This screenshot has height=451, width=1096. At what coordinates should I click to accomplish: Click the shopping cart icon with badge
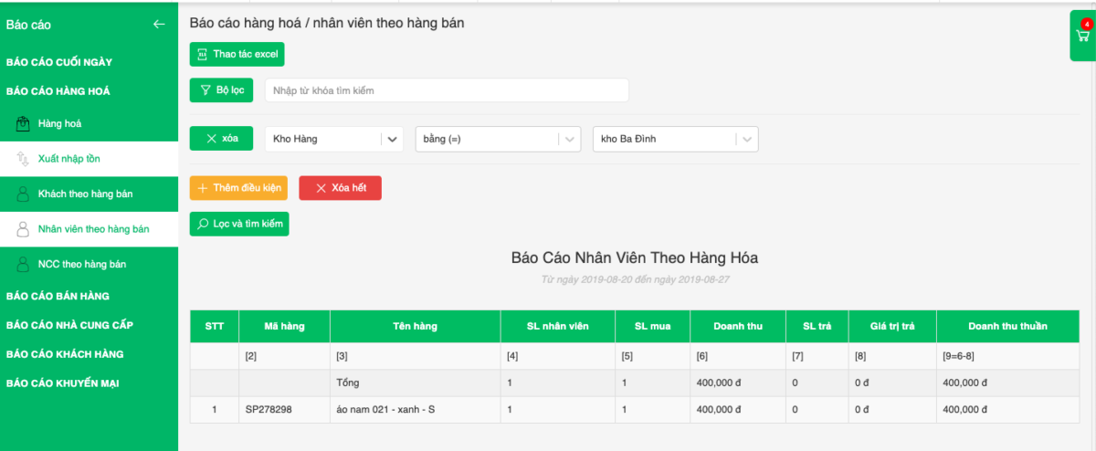coord(1083,36)
